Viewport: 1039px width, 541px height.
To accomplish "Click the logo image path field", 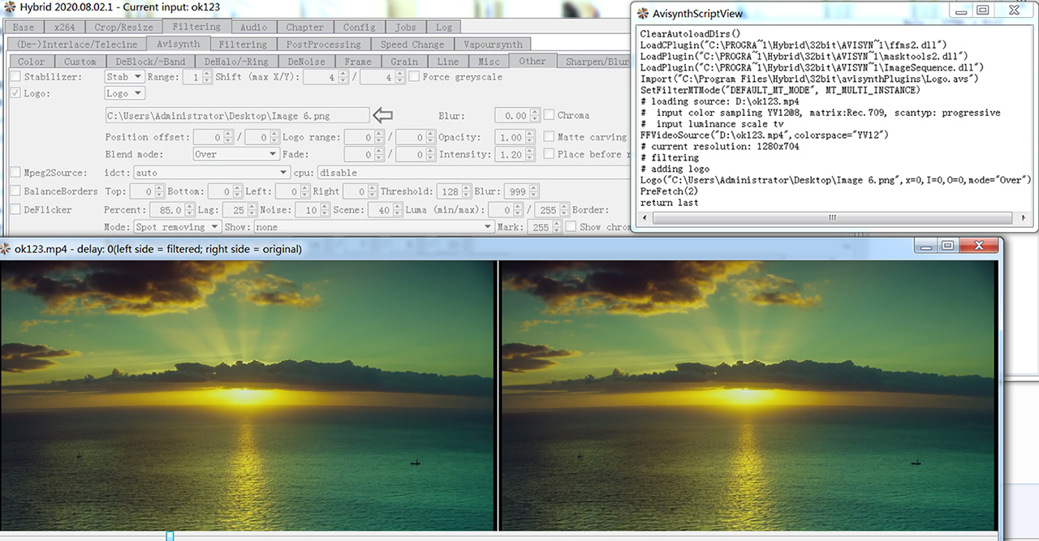I will tap(236, 115).
